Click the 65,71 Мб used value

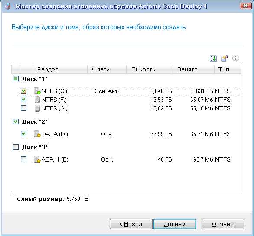(x=202, y=134)
